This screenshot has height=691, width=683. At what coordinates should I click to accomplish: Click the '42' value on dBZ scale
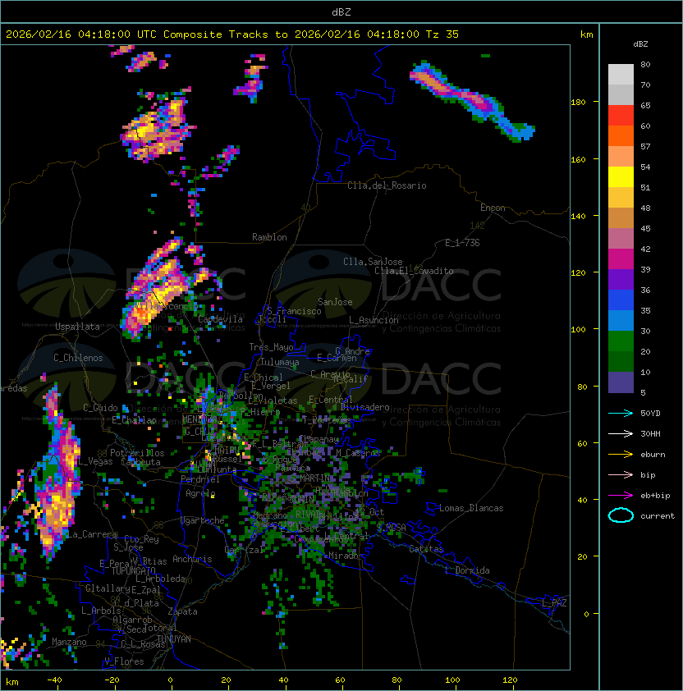645,249
